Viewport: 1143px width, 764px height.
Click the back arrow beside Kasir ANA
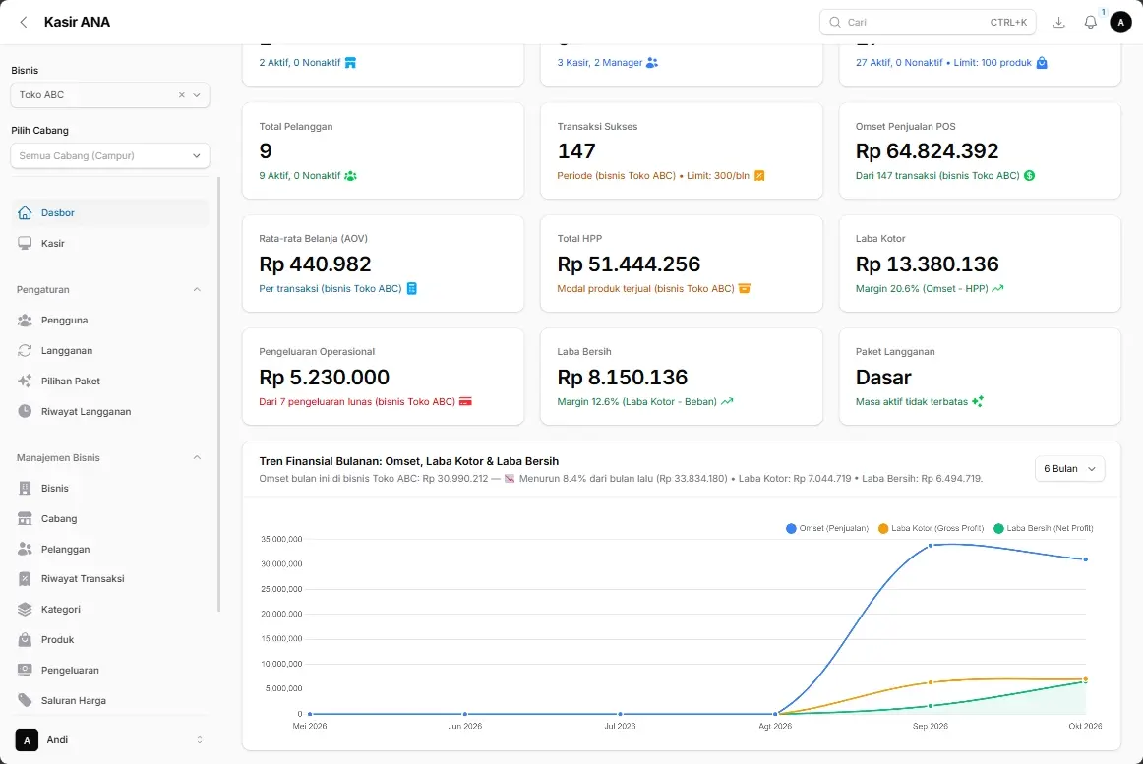tap(24, 22)
